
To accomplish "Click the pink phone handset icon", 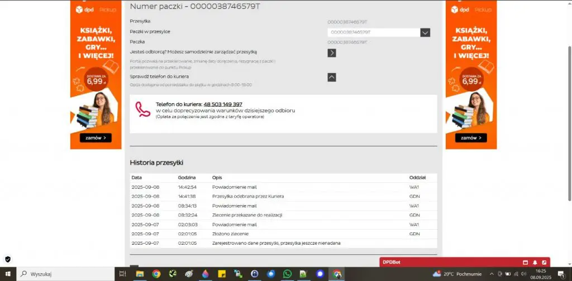I will point(142,109).
